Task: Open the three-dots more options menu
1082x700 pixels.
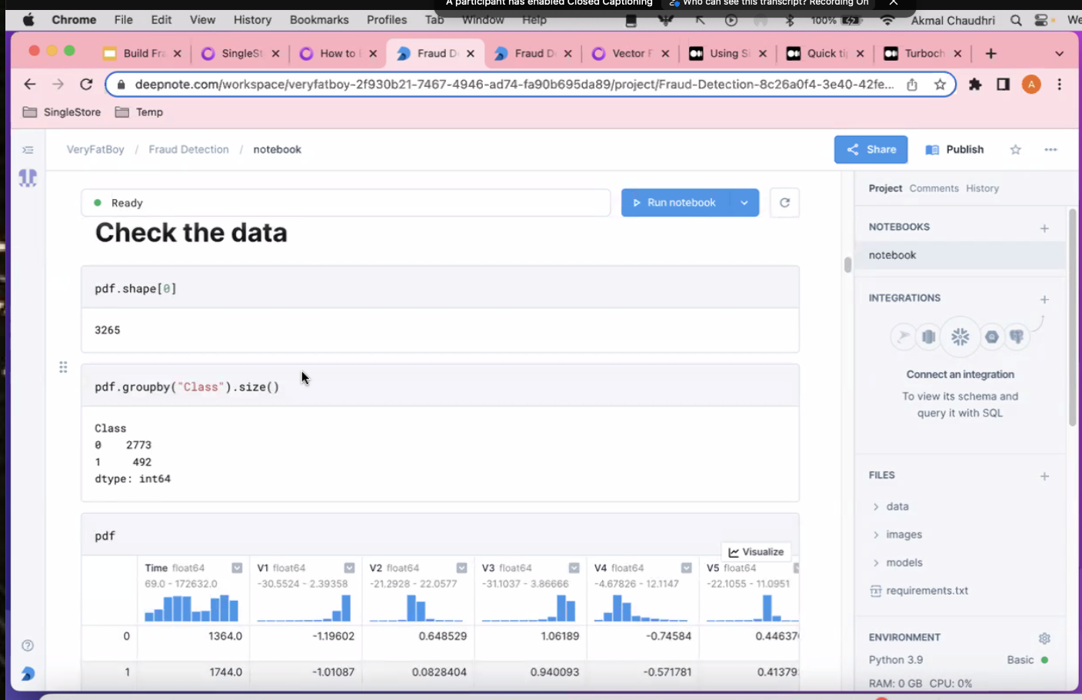Action: click(1050, 150)
